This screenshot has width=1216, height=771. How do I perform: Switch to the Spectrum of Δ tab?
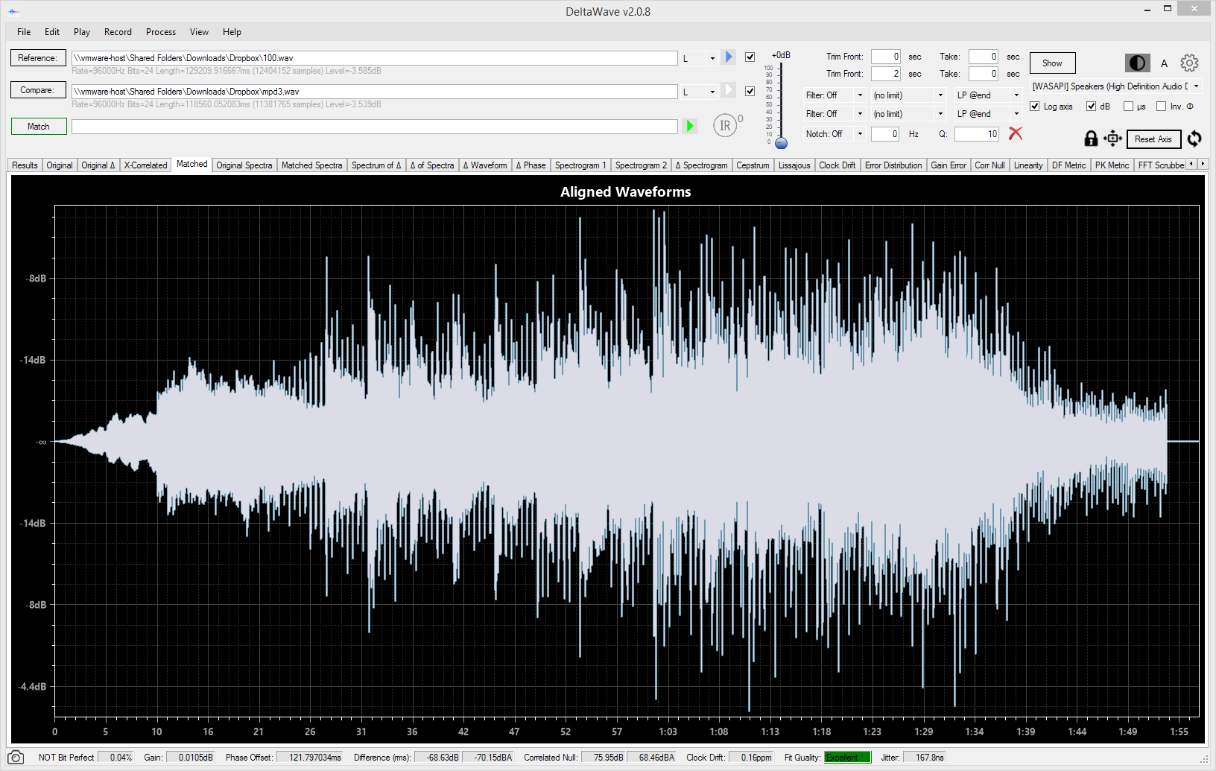376,165
